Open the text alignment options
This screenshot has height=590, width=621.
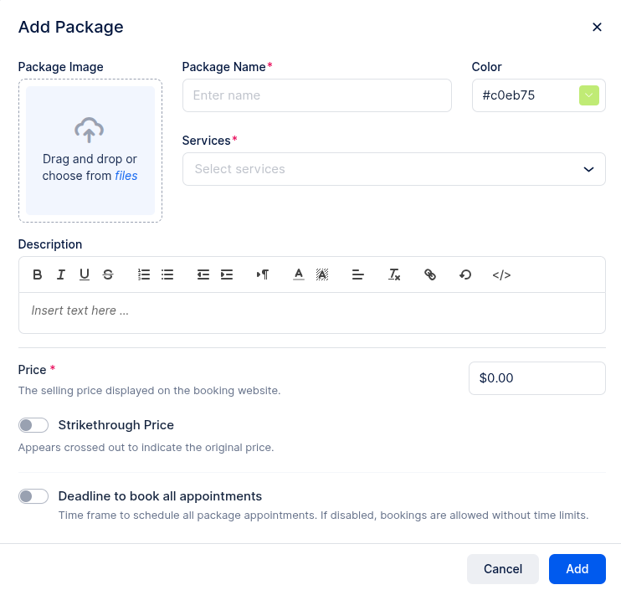coord(358,274)
